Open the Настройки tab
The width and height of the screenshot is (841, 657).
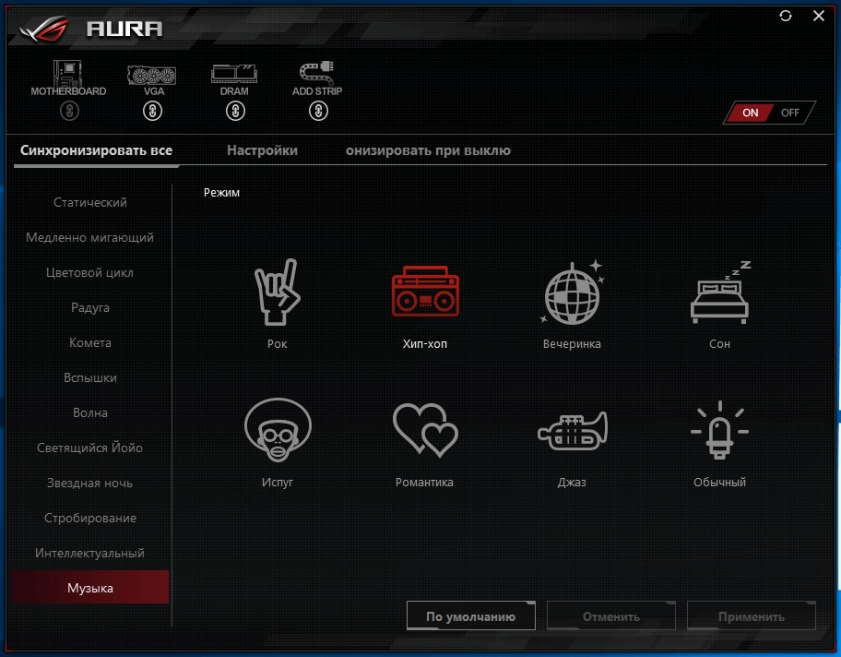point(262,150)
